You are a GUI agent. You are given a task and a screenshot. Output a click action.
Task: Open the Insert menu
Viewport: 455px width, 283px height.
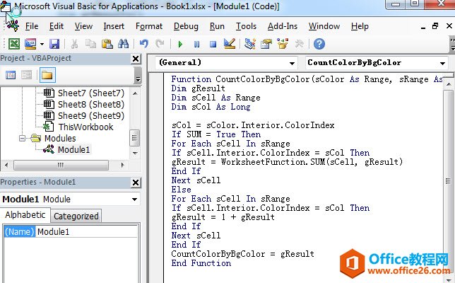coord(114,26)
